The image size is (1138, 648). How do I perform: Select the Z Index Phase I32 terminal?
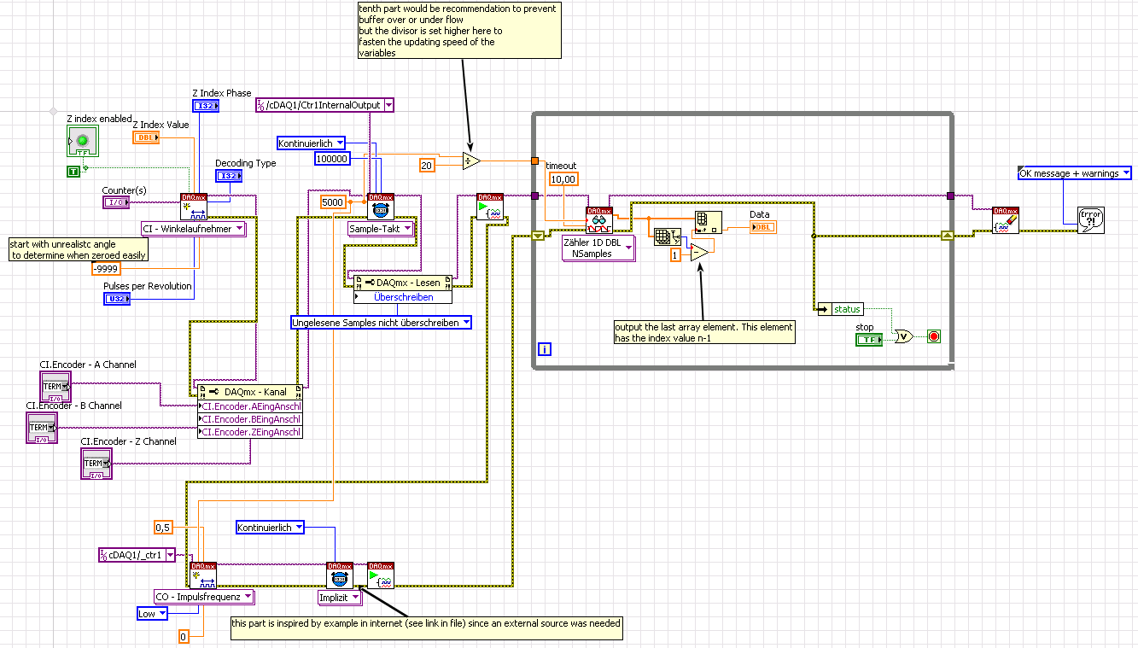(206, 106)
